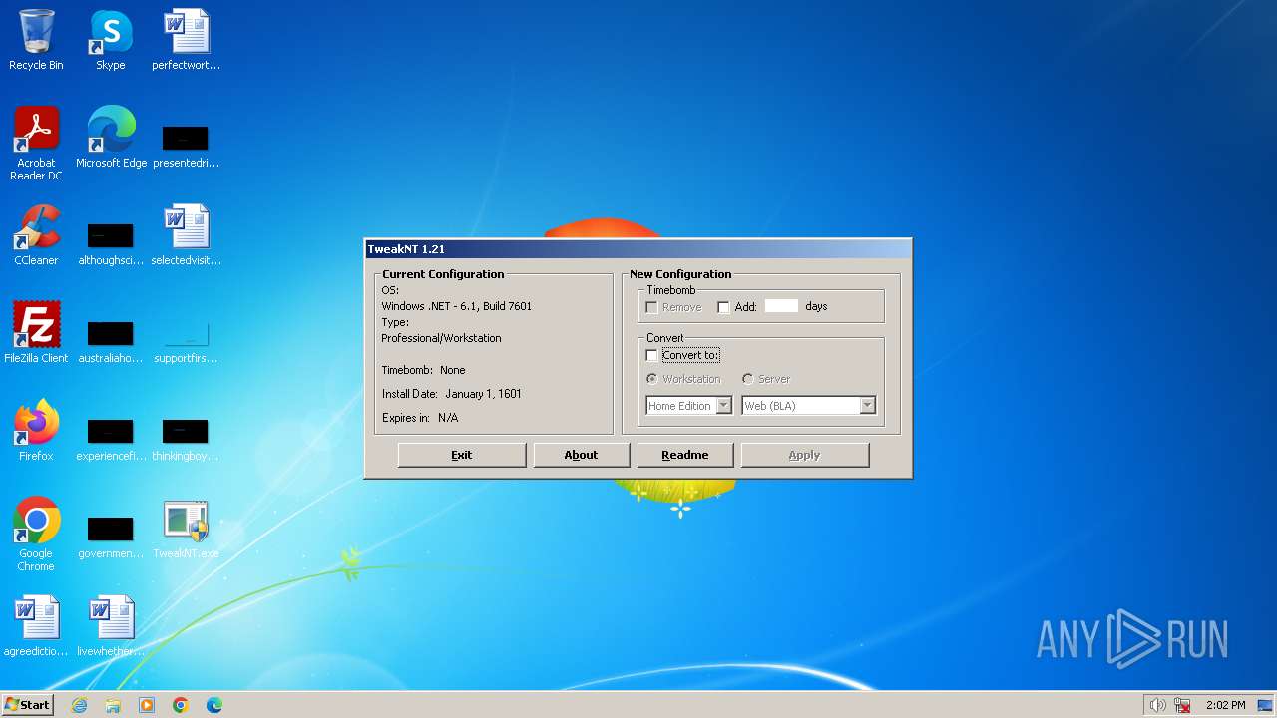
Task: Tick the Timebomb Add checkbox
Action: point(723,307)
